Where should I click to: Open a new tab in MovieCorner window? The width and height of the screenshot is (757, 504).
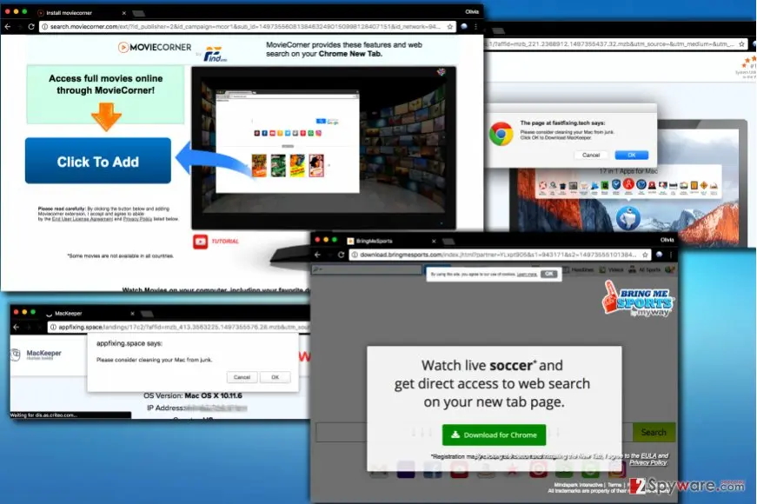(x=139, y=13)
